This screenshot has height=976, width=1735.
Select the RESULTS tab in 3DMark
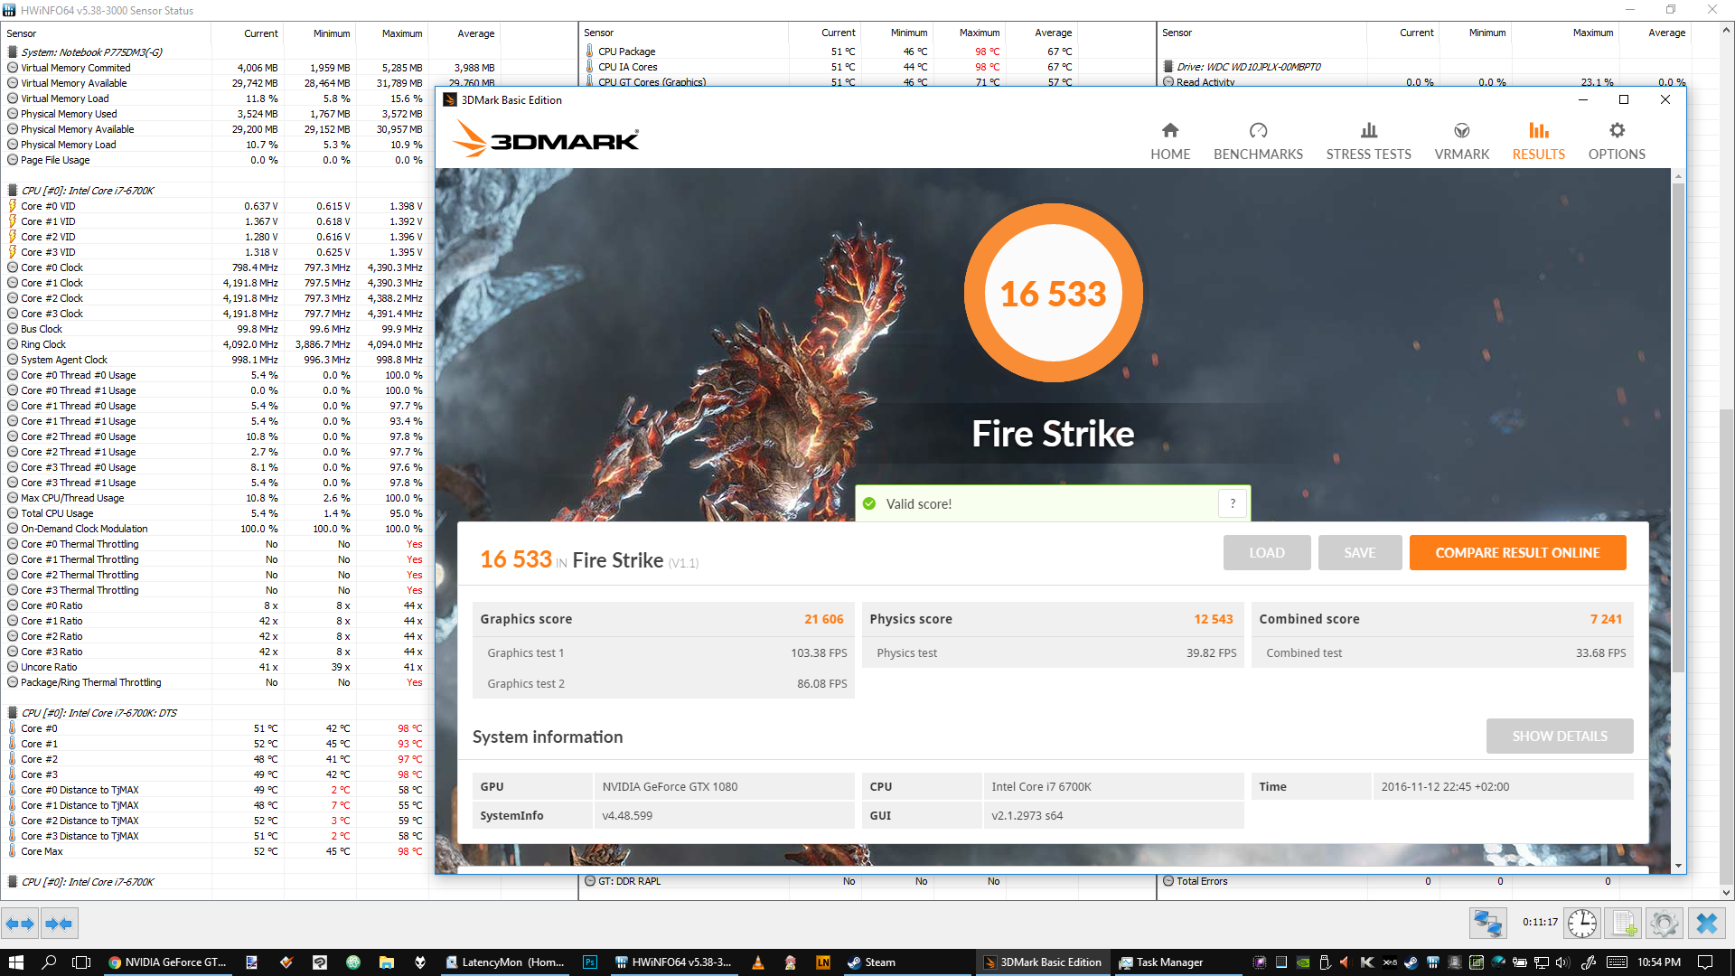[1538, 142]
